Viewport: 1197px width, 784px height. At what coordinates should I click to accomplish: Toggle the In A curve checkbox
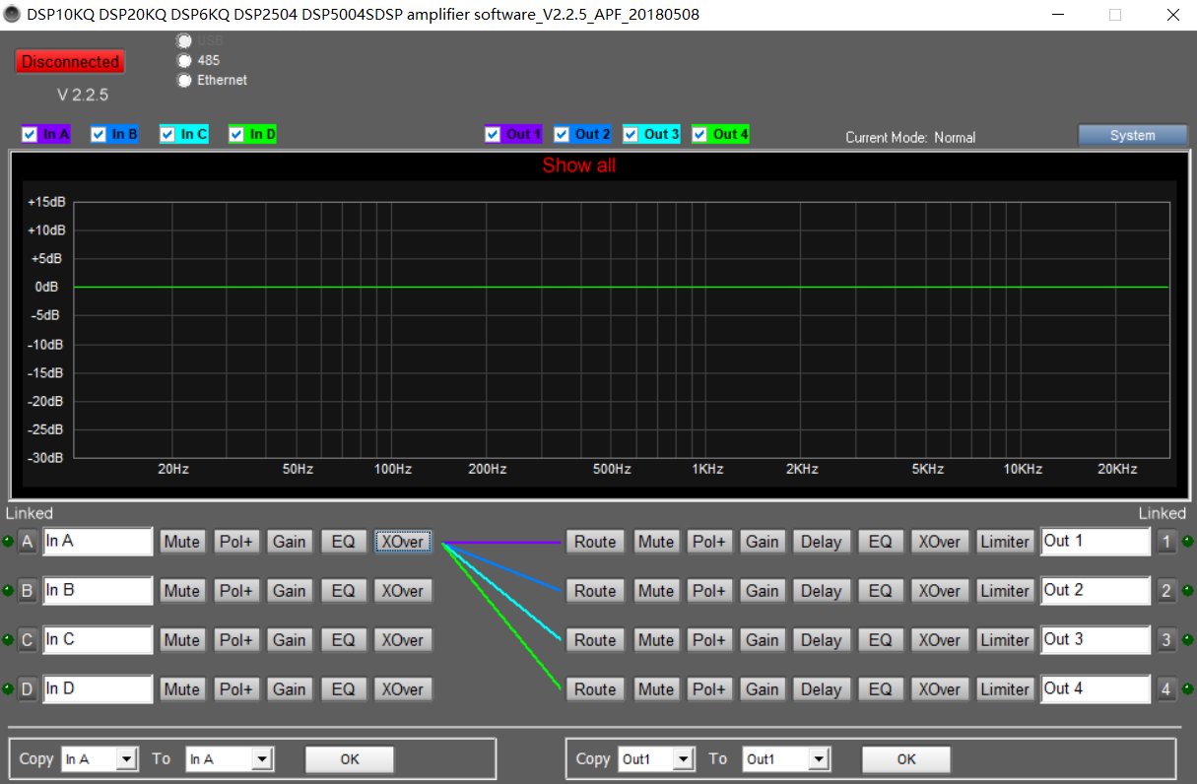point(30,135)
